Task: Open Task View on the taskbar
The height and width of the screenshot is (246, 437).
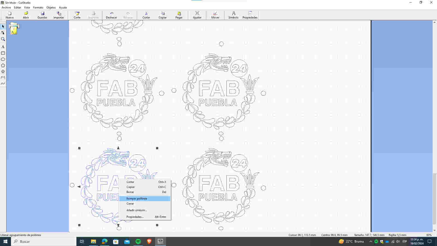Action: tap(82, 241)
